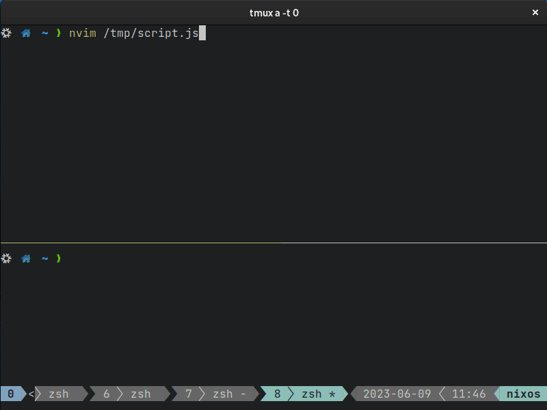Click the nvim /tmp/script.js command text
The height and width of the screenshot is (410, 547).
tap(134, 33)
